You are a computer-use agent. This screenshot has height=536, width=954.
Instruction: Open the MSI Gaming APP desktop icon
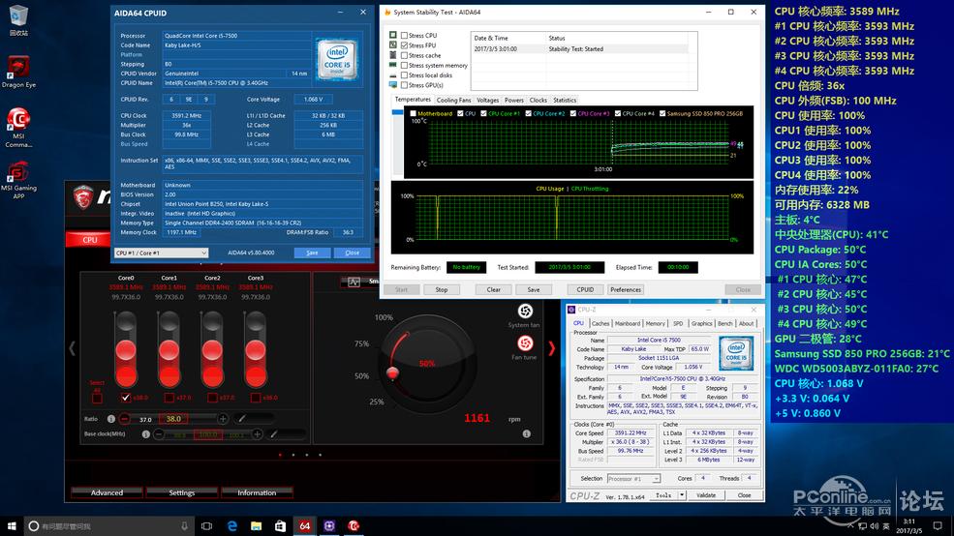18,173
